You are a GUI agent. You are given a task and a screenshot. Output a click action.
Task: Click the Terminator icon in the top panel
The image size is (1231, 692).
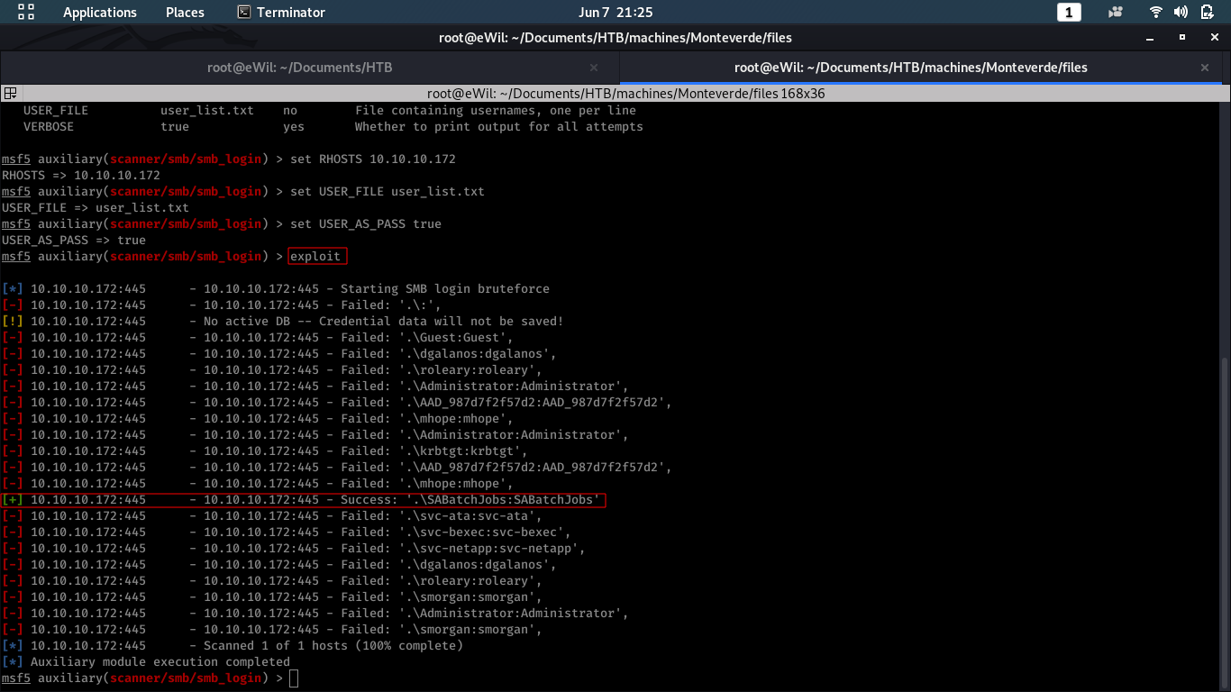243,12
